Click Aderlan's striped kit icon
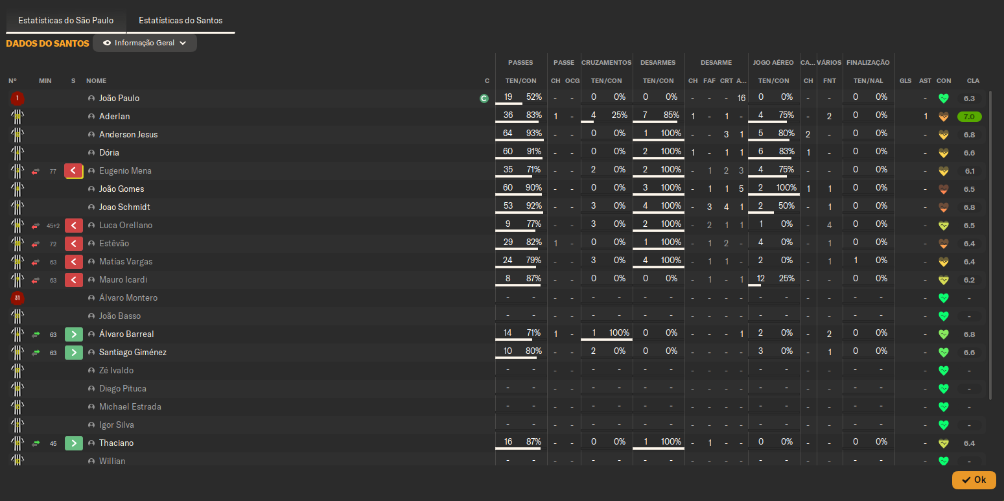Image resolution: width=1004 pixels, height=501 pixels. pos(17,117)
